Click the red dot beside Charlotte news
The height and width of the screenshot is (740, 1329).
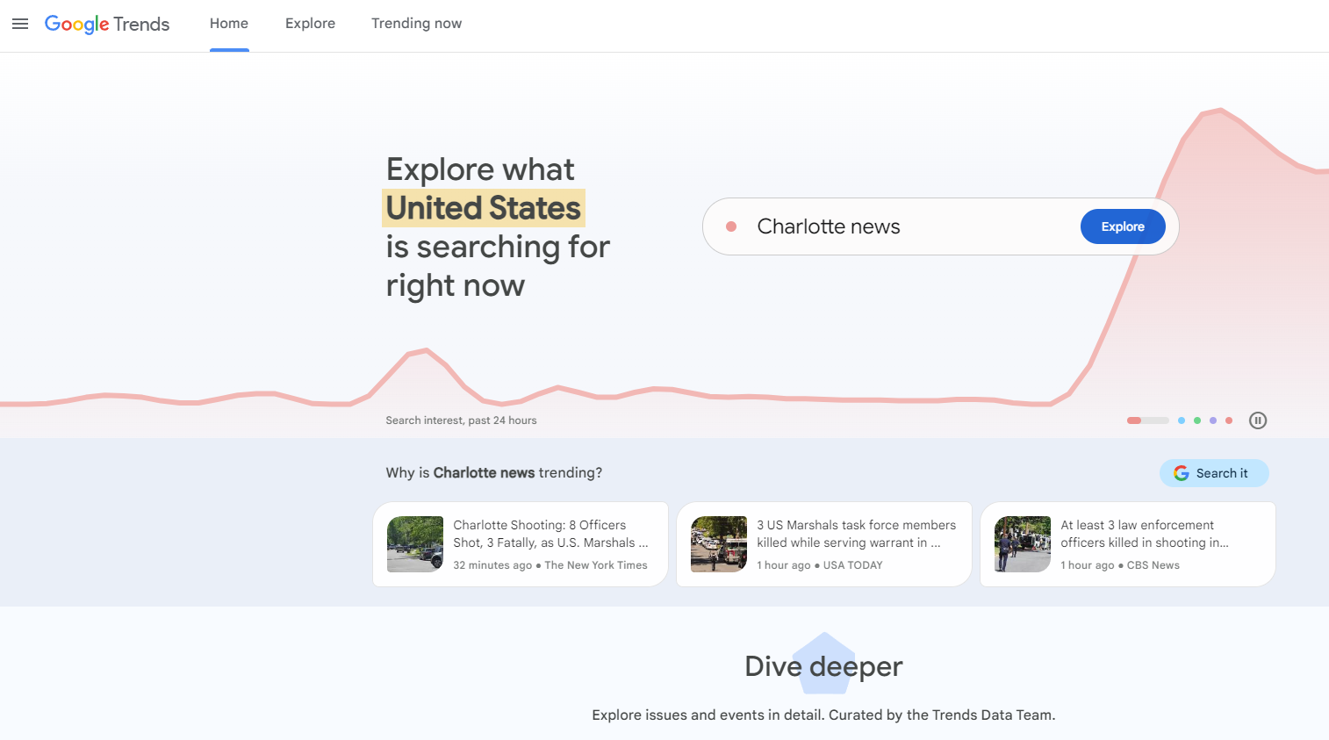[731, 226]
